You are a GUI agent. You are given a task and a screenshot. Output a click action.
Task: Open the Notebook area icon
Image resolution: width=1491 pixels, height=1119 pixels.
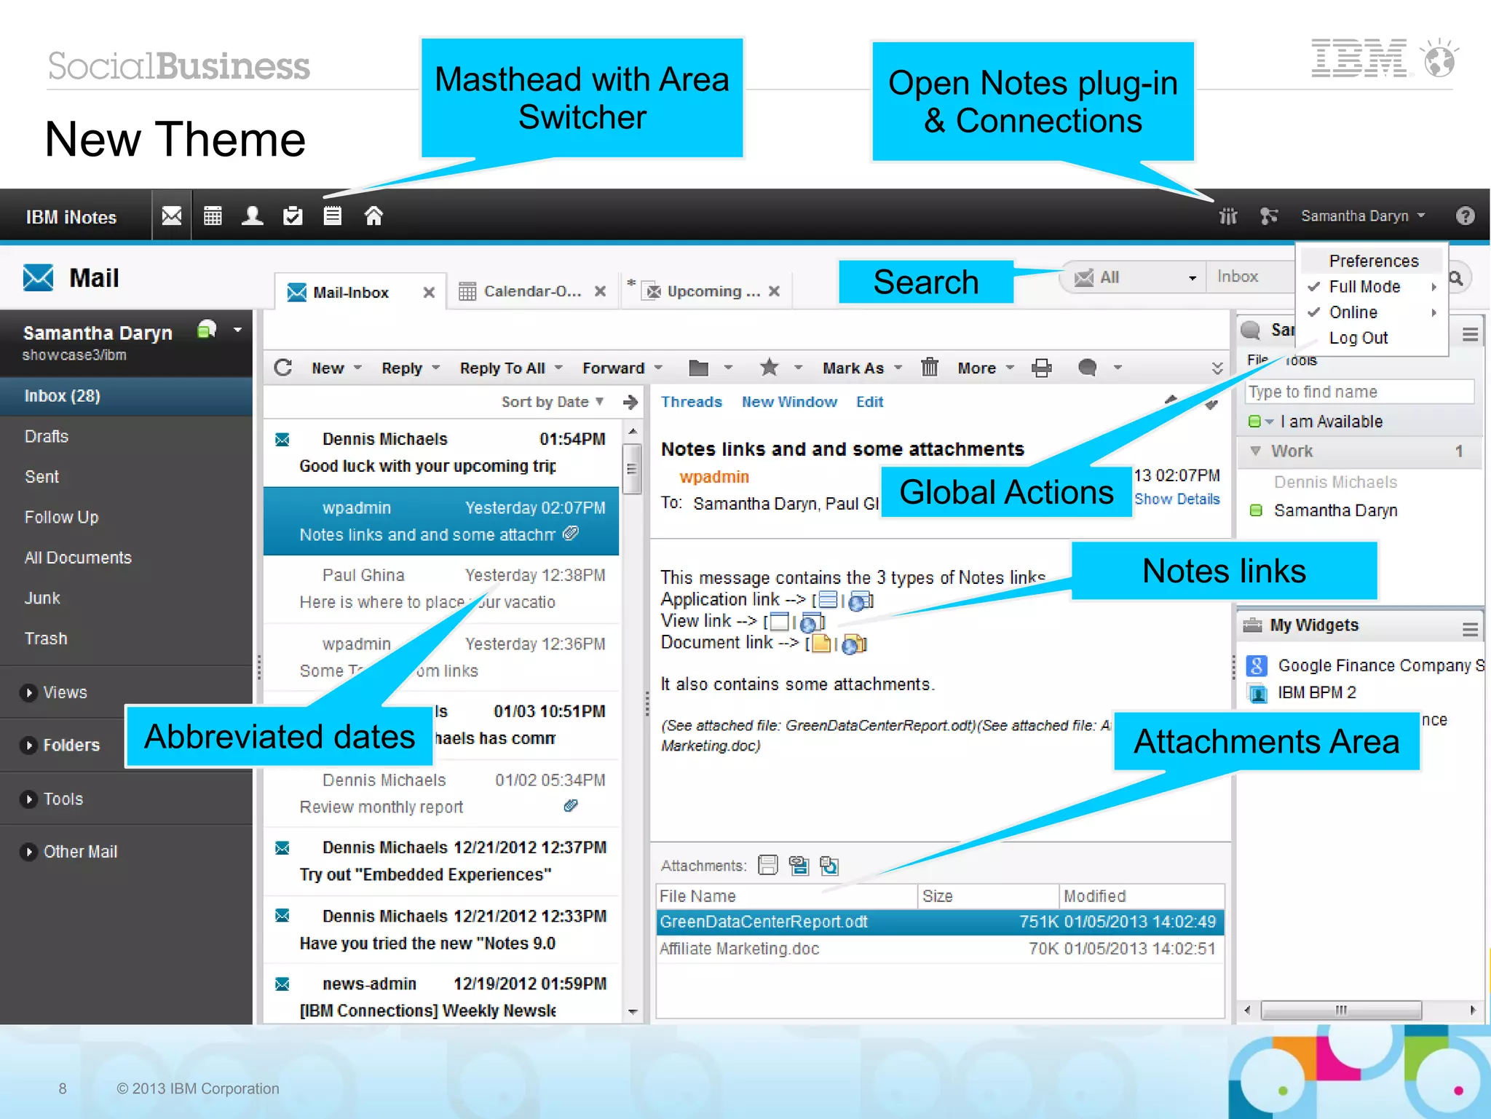[x=333, y=216]
